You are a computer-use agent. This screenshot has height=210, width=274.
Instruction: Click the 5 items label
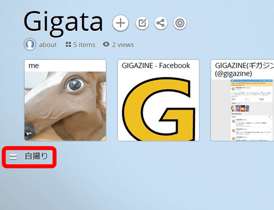coord(84,45)
